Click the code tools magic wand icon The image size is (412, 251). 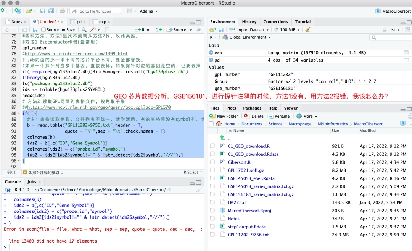pos(93,29)
